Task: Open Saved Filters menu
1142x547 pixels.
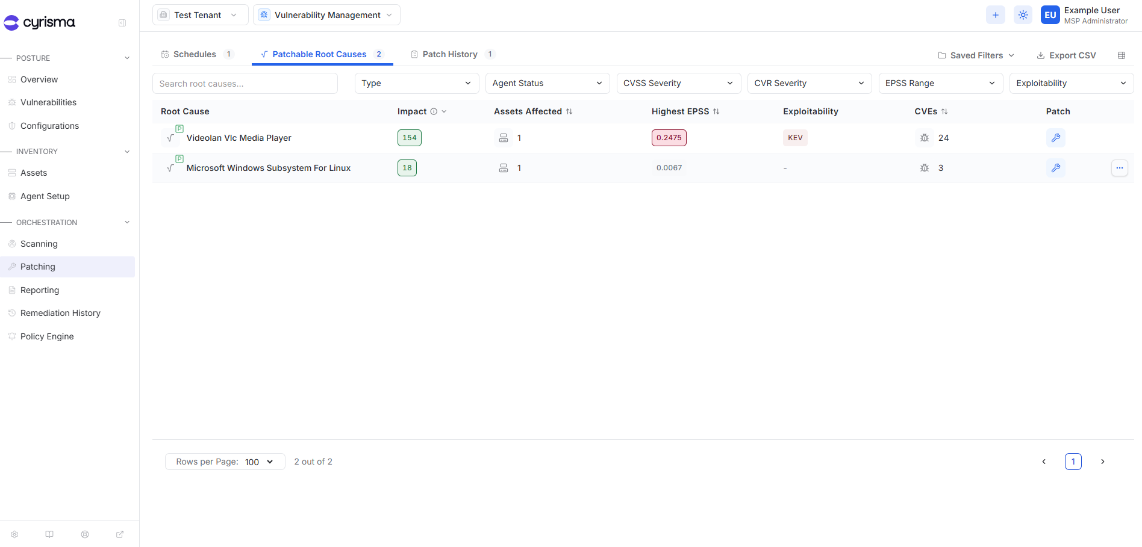Action: [976, 55]
